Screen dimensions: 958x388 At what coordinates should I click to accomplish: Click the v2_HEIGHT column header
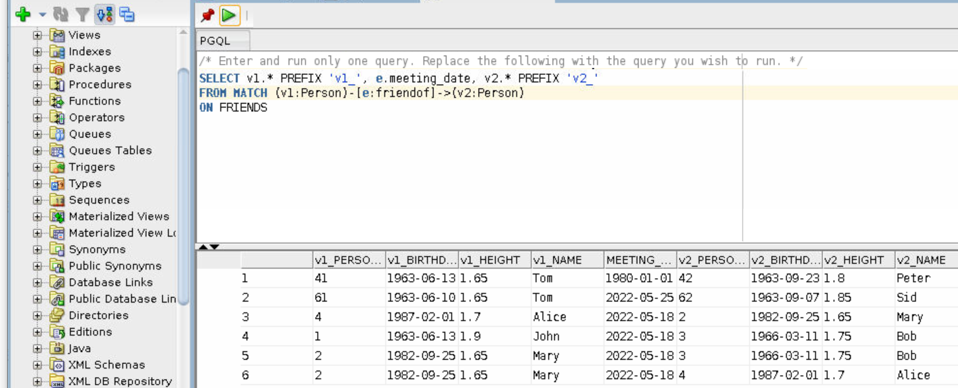tap(858, 260)
